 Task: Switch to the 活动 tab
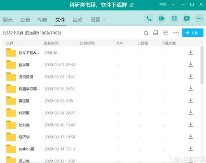[78, 20]
